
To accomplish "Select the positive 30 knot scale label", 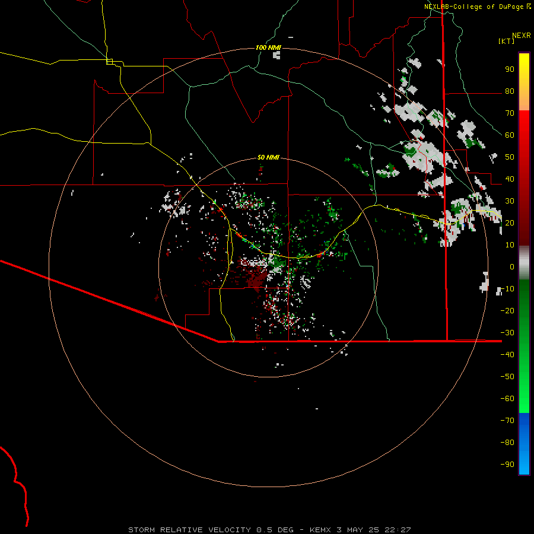I will tap(510, 201).
